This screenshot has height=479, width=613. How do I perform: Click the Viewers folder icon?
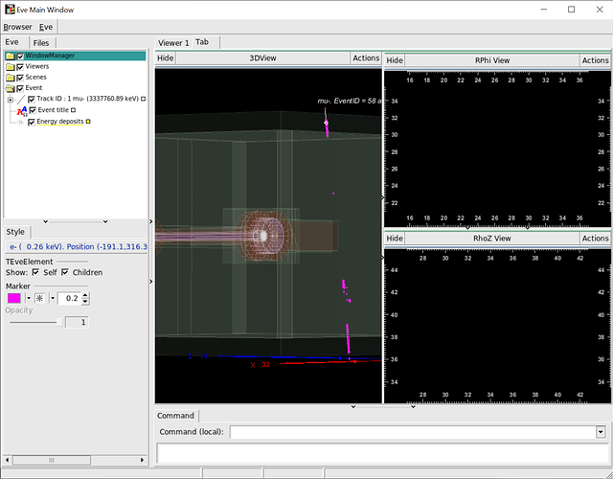(11, 67)
